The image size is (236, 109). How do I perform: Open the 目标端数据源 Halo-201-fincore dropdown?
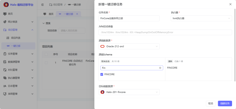[129, 92]
